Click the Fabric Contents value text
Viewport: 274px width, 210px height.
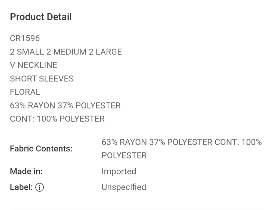coord(182,149)
